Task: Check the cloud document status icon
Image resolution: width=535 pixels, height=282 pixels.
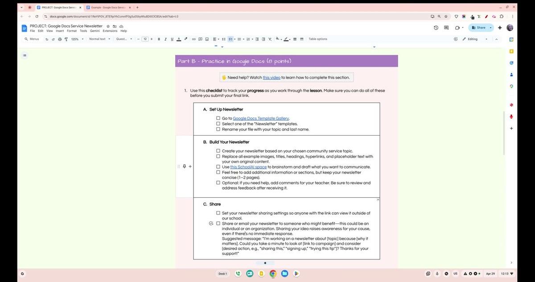Action: pyautogui.click(x=121, y=26)
